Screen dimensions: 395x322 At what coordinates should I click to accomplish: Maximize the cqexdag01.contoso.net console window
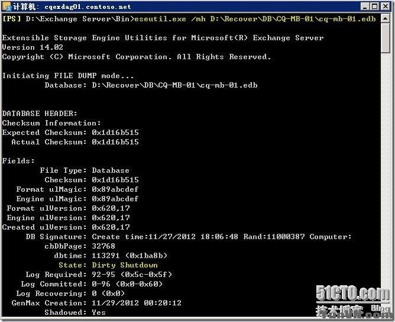374,7
